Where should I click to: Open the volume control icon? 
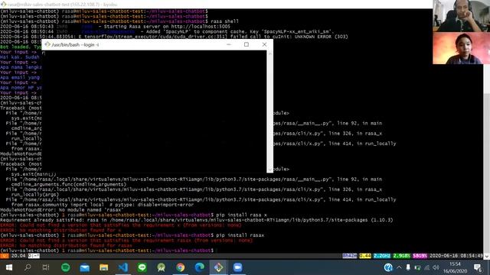click(436, 267)
